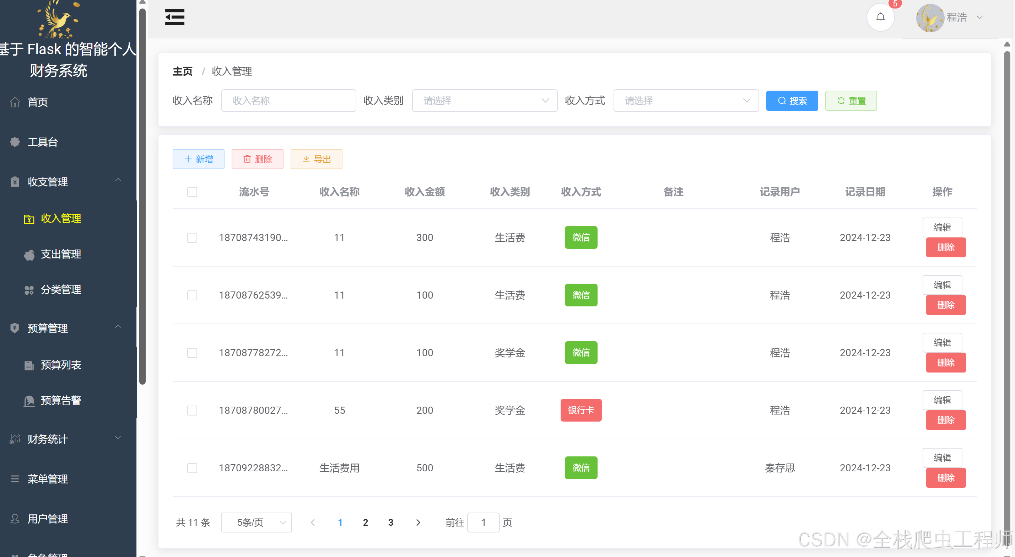1015x557 pixels.
Task: Click the sidebar collapse hamburger icon
Action: 174,17
